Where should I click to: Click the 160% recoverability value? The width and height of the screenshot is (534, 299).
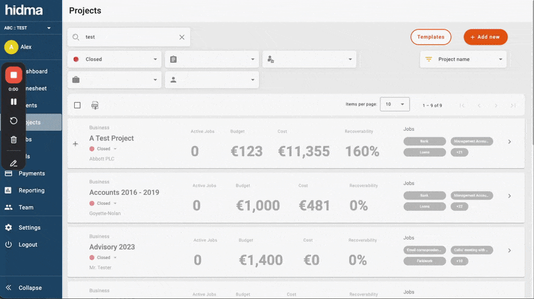click(x=362, y=152)
